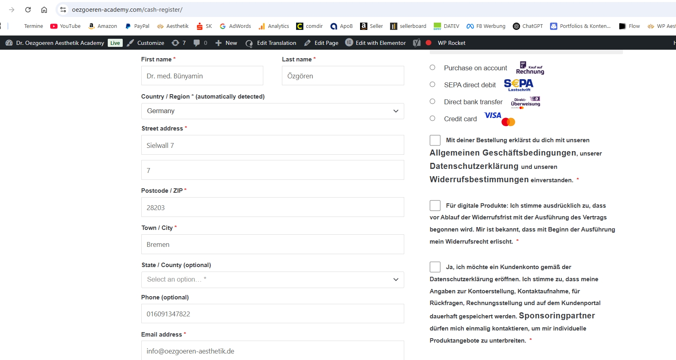Open the Country / Region dropdown
Screen dimensions: 676x360
tap(273, 111)
